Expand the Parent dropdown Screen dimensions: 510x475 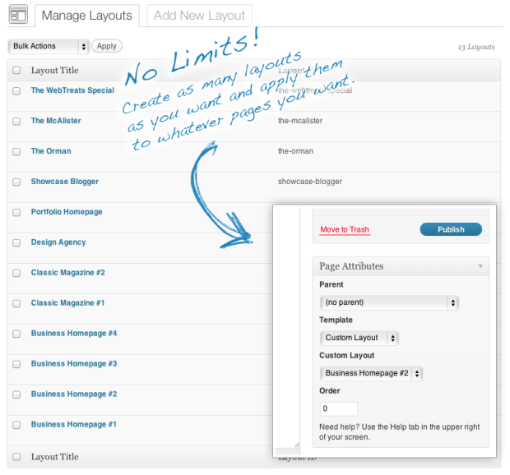[388, 302]
